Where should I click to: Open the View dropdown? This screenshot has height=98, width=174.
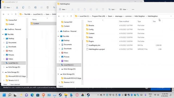click(x=124, y=10)
